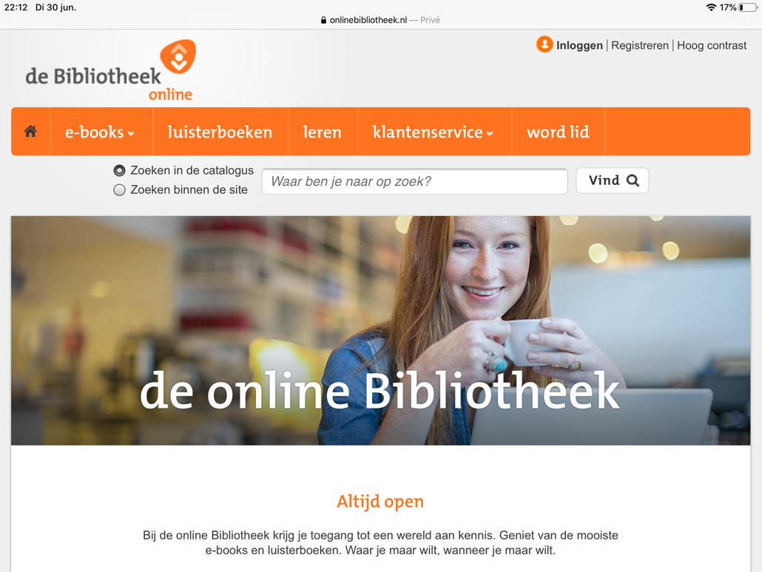Click the Inloggen link

[579, 45]
